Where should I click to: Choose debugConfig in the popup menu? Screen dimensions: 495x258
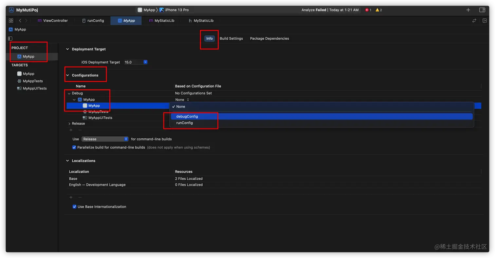click(321, 116)
